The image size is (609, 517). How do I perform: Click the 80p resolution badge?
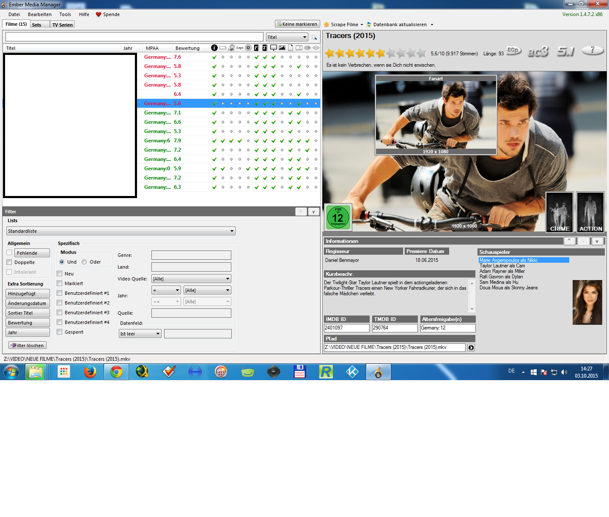click(x=514, y=51)
